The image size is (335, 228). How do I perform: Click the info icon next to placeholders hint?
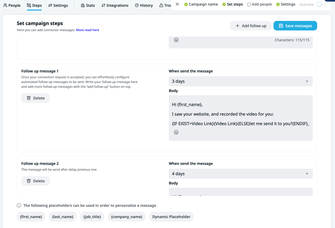(x=19, y=205)
